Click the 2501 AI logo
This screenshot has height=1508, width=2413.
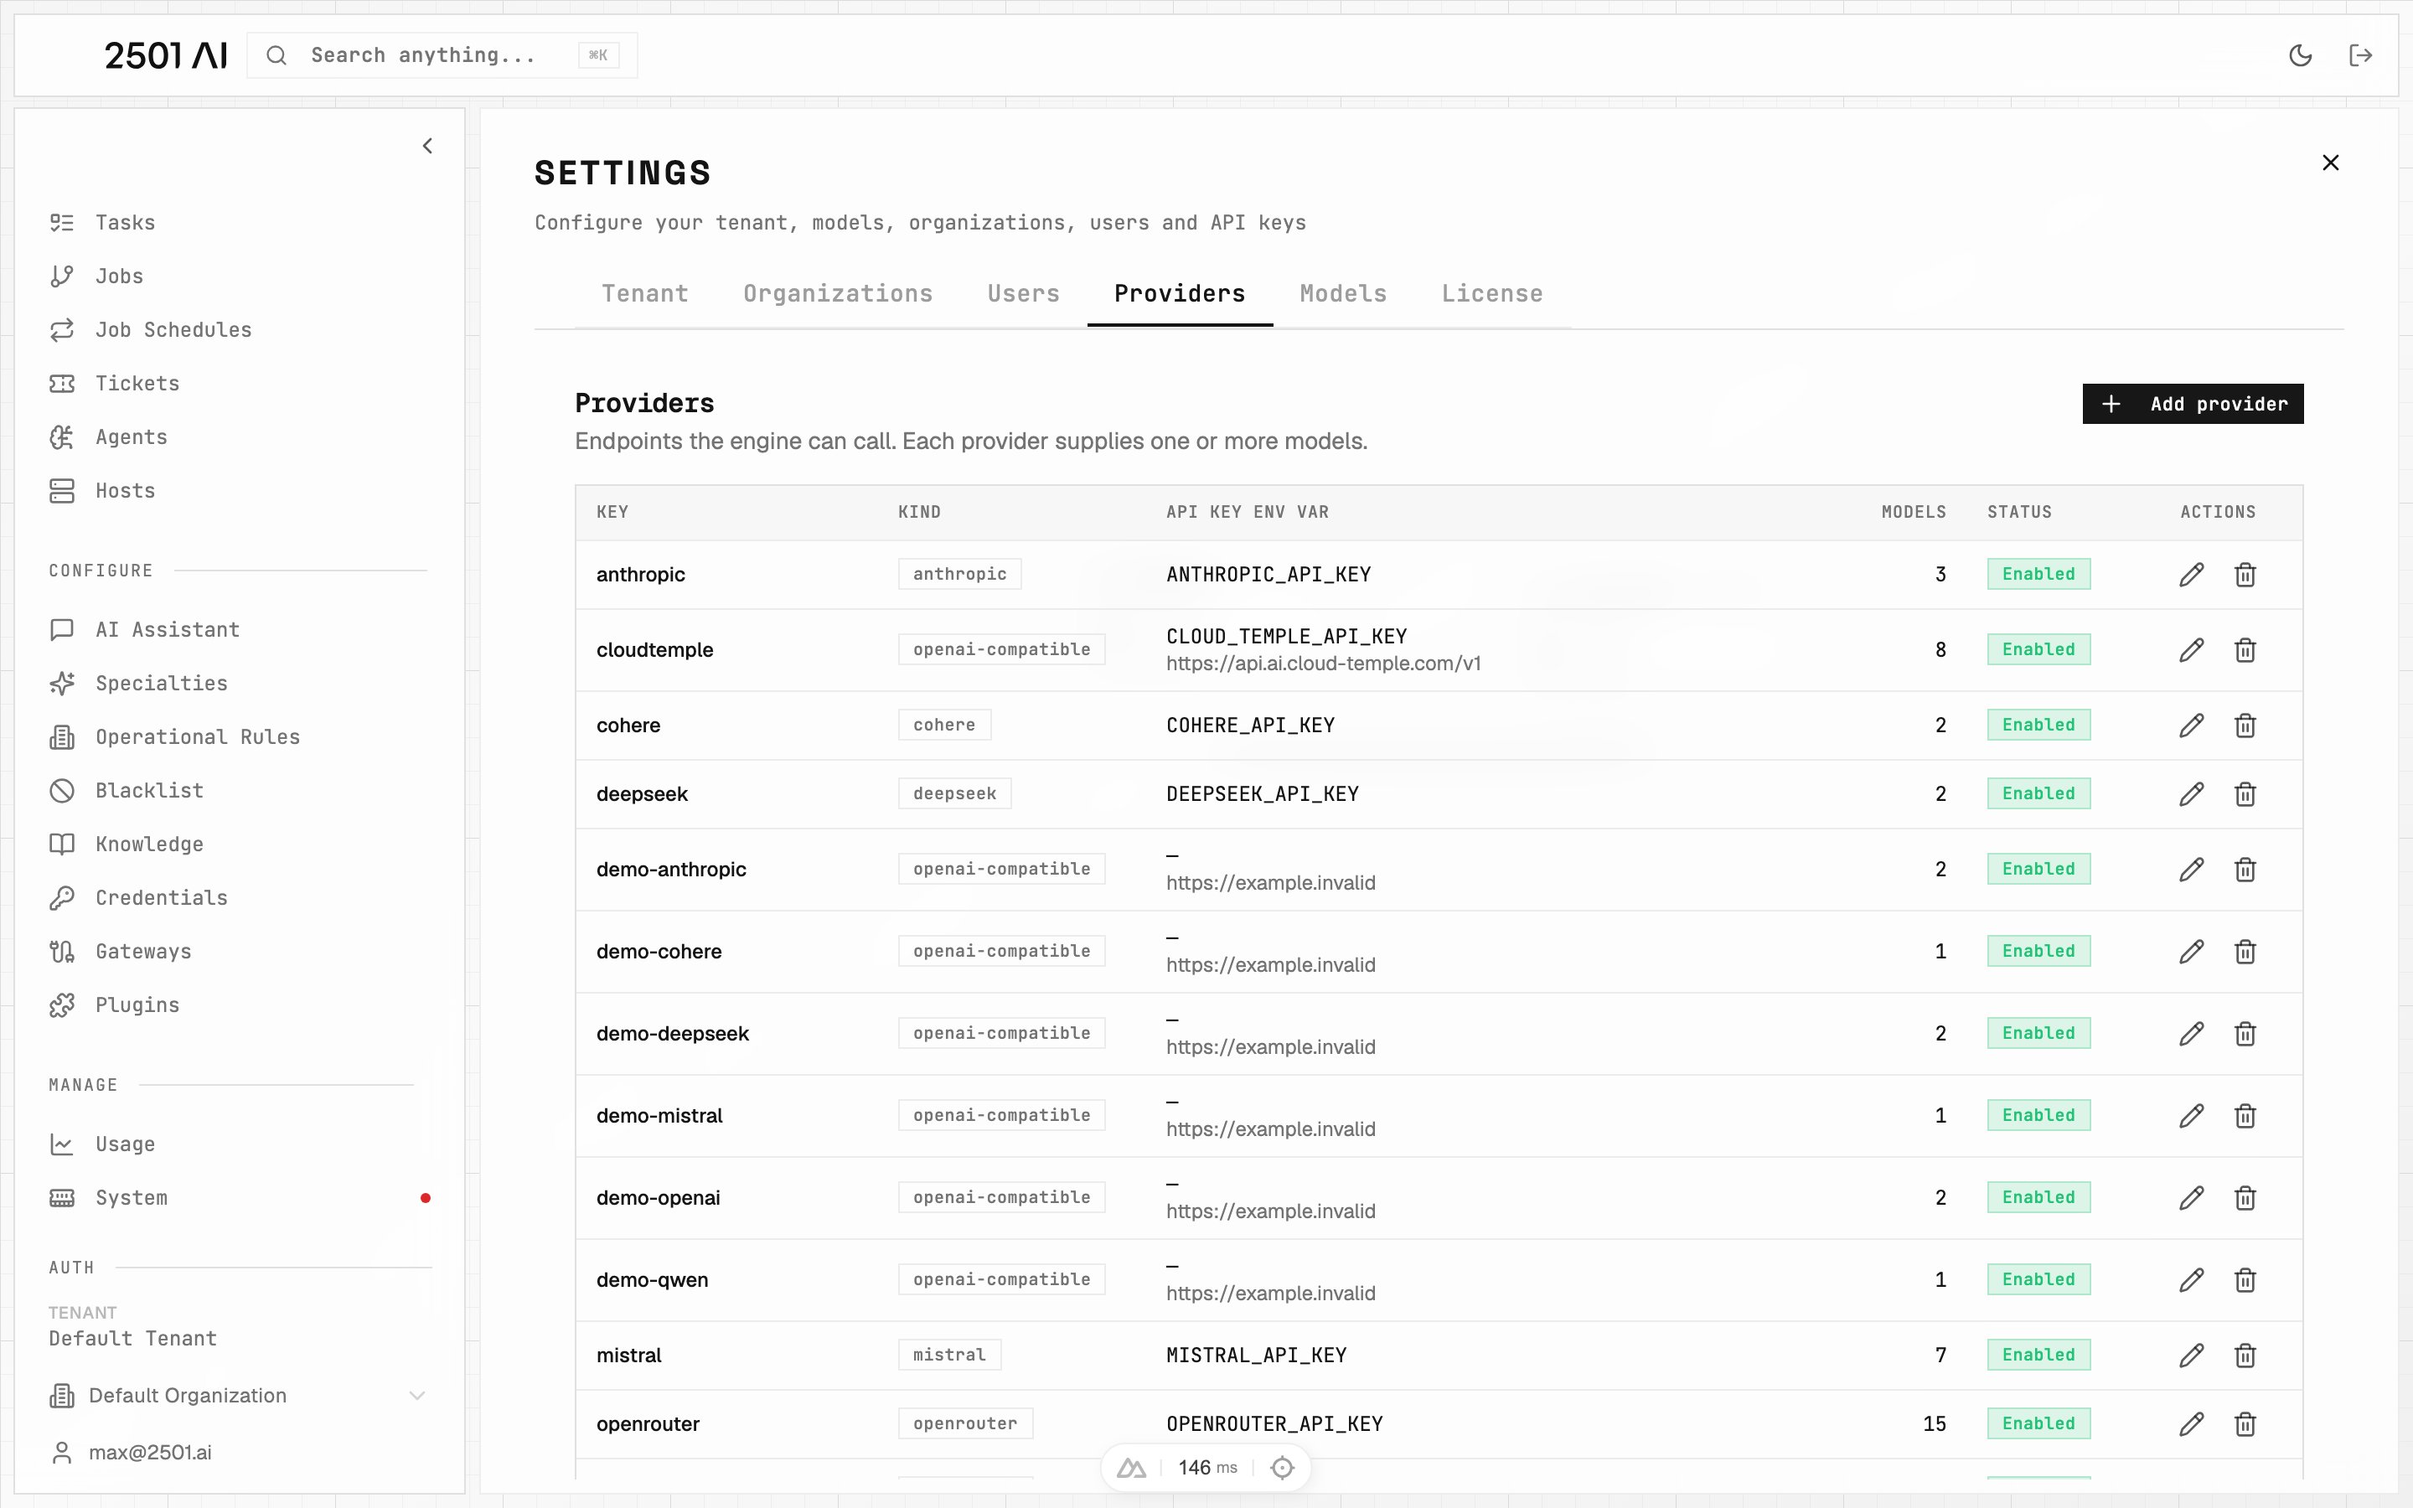click(x=166, y=54)
